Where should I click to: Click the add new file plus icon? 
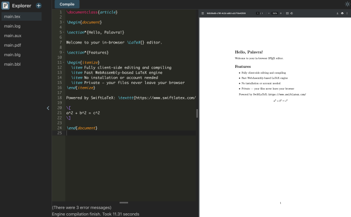tap(38, 6)
